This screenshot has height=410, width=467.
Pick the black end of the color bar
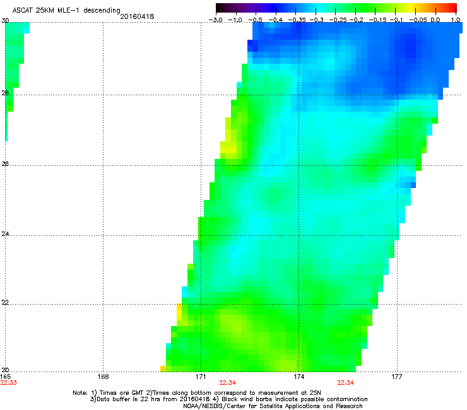point(220,8)
